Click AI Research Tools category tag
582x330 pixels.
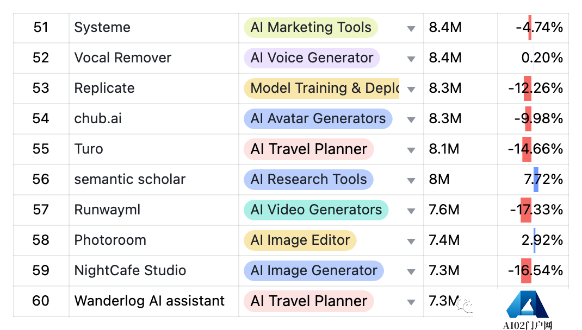tap(308, 179)
